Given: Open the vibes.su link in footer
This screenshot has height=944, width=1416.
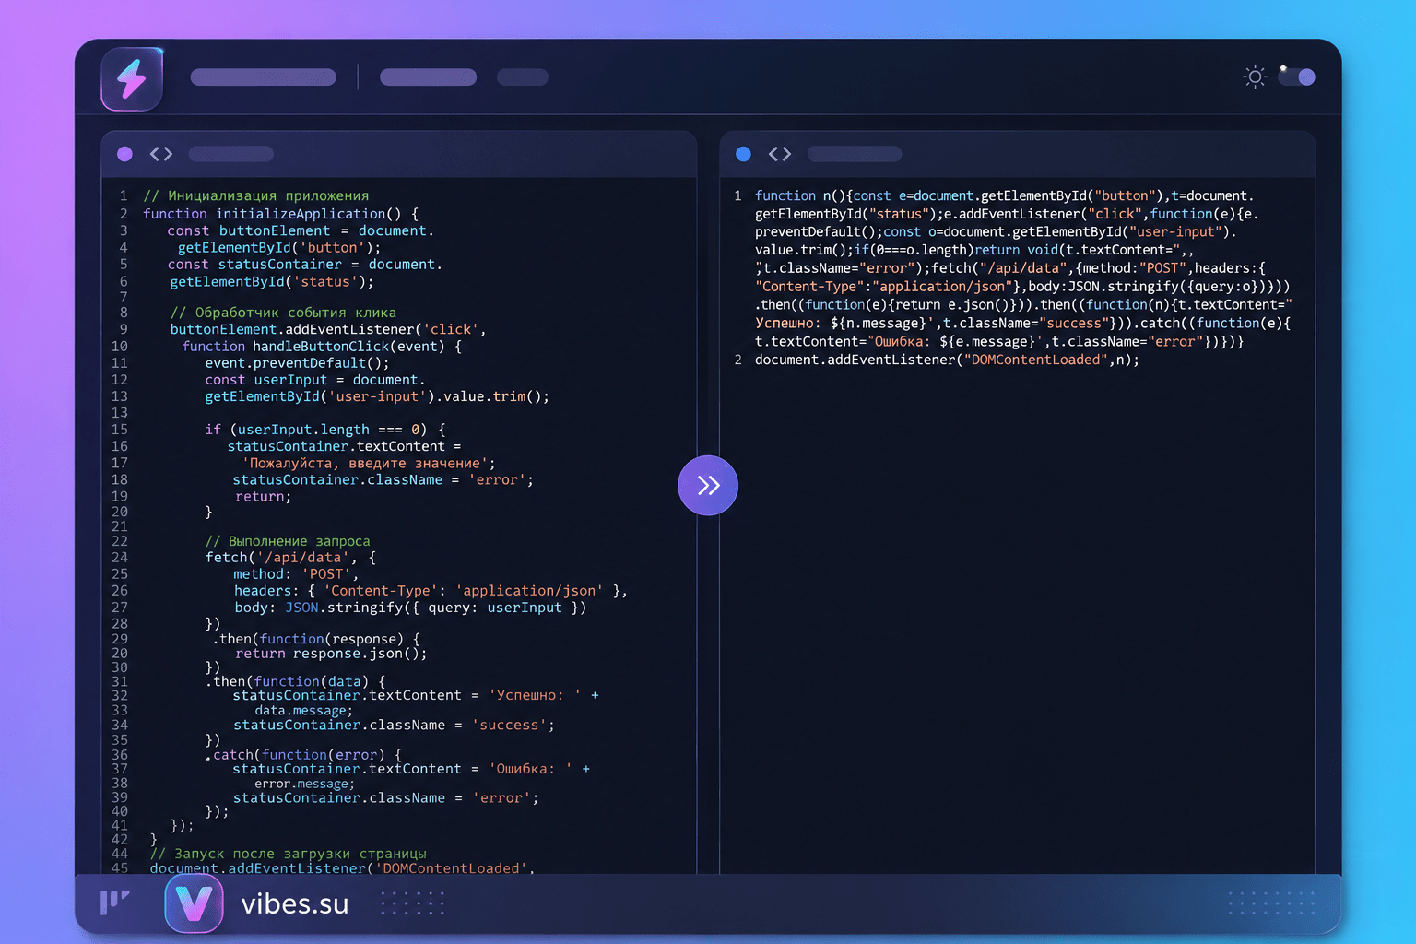Looking at the screenshot, I should 295,904.
